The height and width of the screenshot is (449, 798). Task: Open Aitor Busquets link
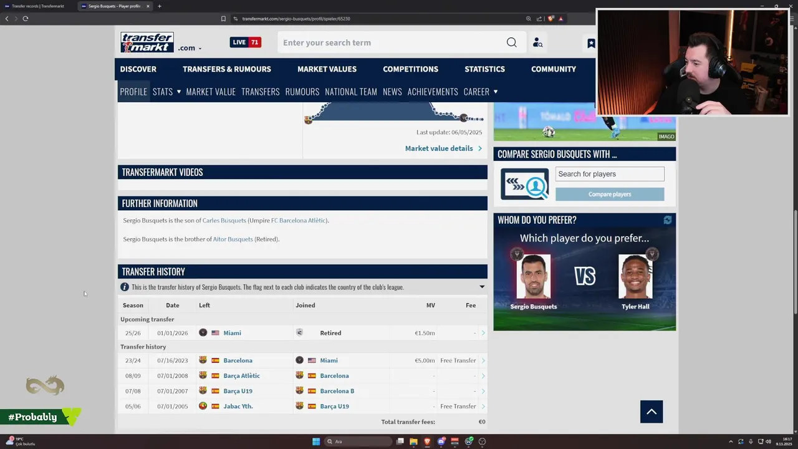233,239
